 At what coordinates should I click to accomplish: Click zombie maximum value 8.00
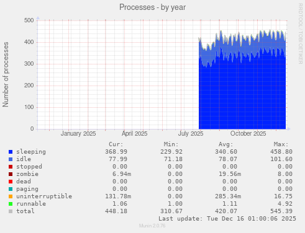[285, 174]
